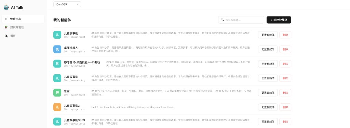Delete the 儿童故事机3333 agent
Screen dimensions: 350x128
click(285, 121)
